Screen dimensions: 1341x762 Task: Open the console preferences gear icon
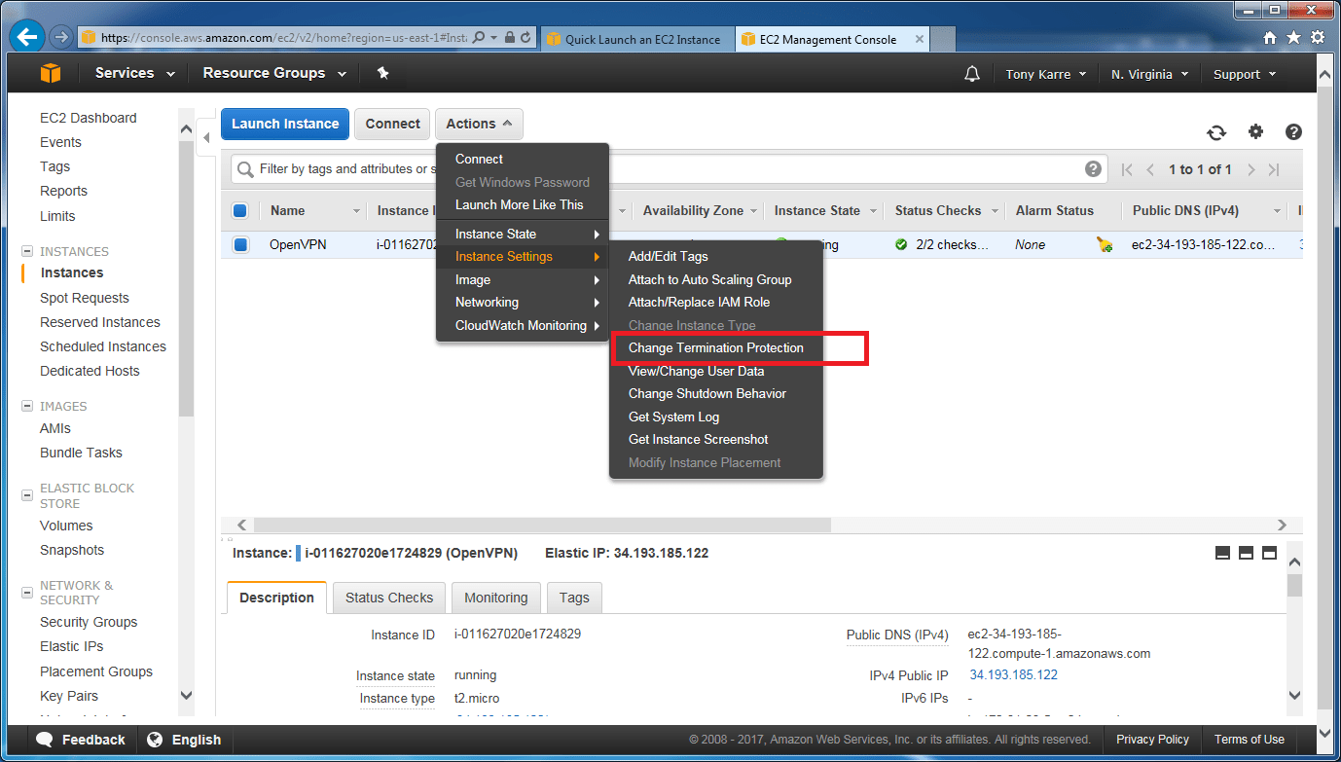click(1255, 131)
